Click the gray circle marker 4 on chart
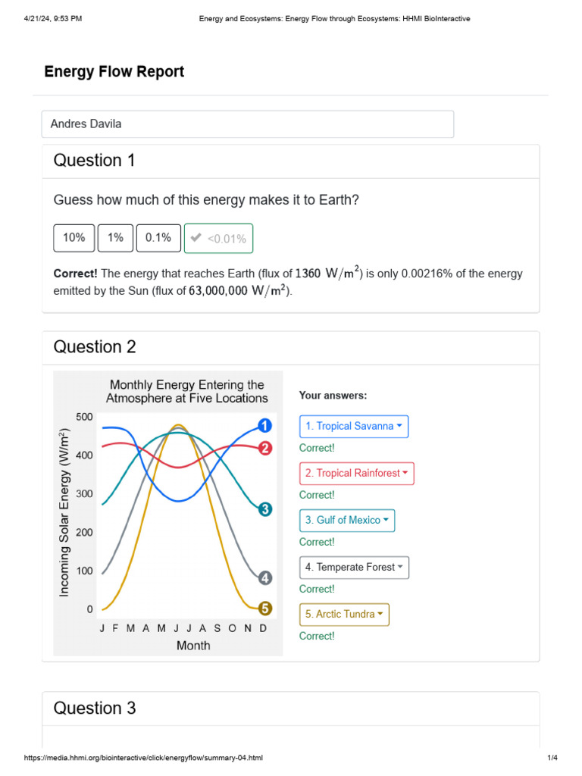 point(264,578)
